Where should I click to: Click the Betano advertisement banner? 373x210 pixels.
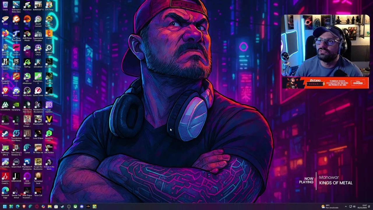tap(325, 83)
